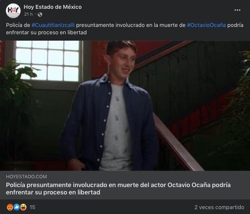Click the link card footer area

tap(125, 185)
